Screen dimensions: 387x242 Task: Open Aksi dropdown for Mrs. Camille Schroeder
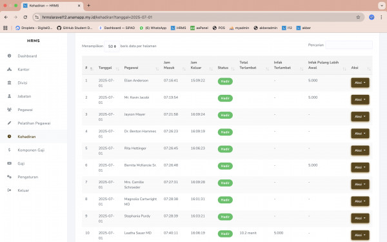point(360,184)
